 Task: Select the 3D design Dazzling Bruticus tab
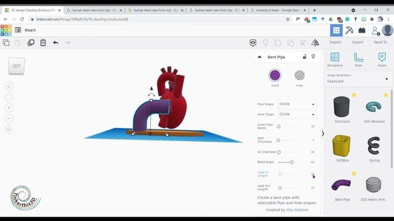[x=33, y=10]
